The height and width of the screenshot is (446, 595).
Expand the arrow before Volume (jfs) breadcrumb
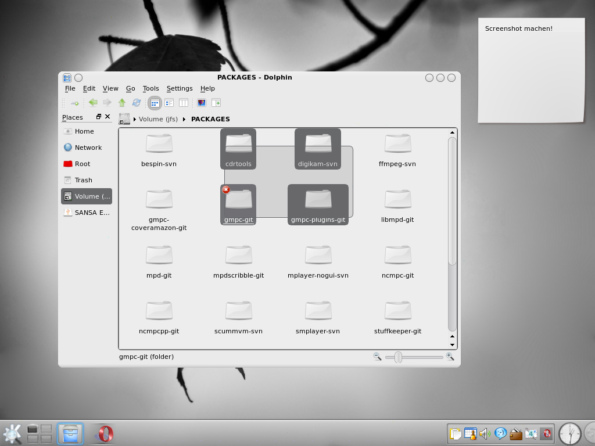(x=134, y=120)
